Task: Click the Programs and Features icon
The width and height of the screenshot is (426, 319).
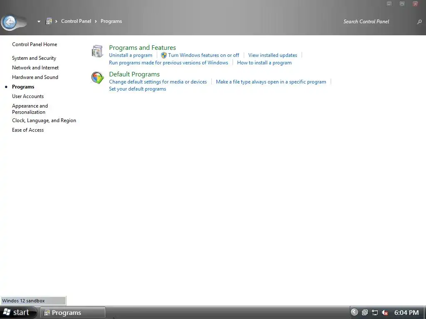Action: coord(97,51)
